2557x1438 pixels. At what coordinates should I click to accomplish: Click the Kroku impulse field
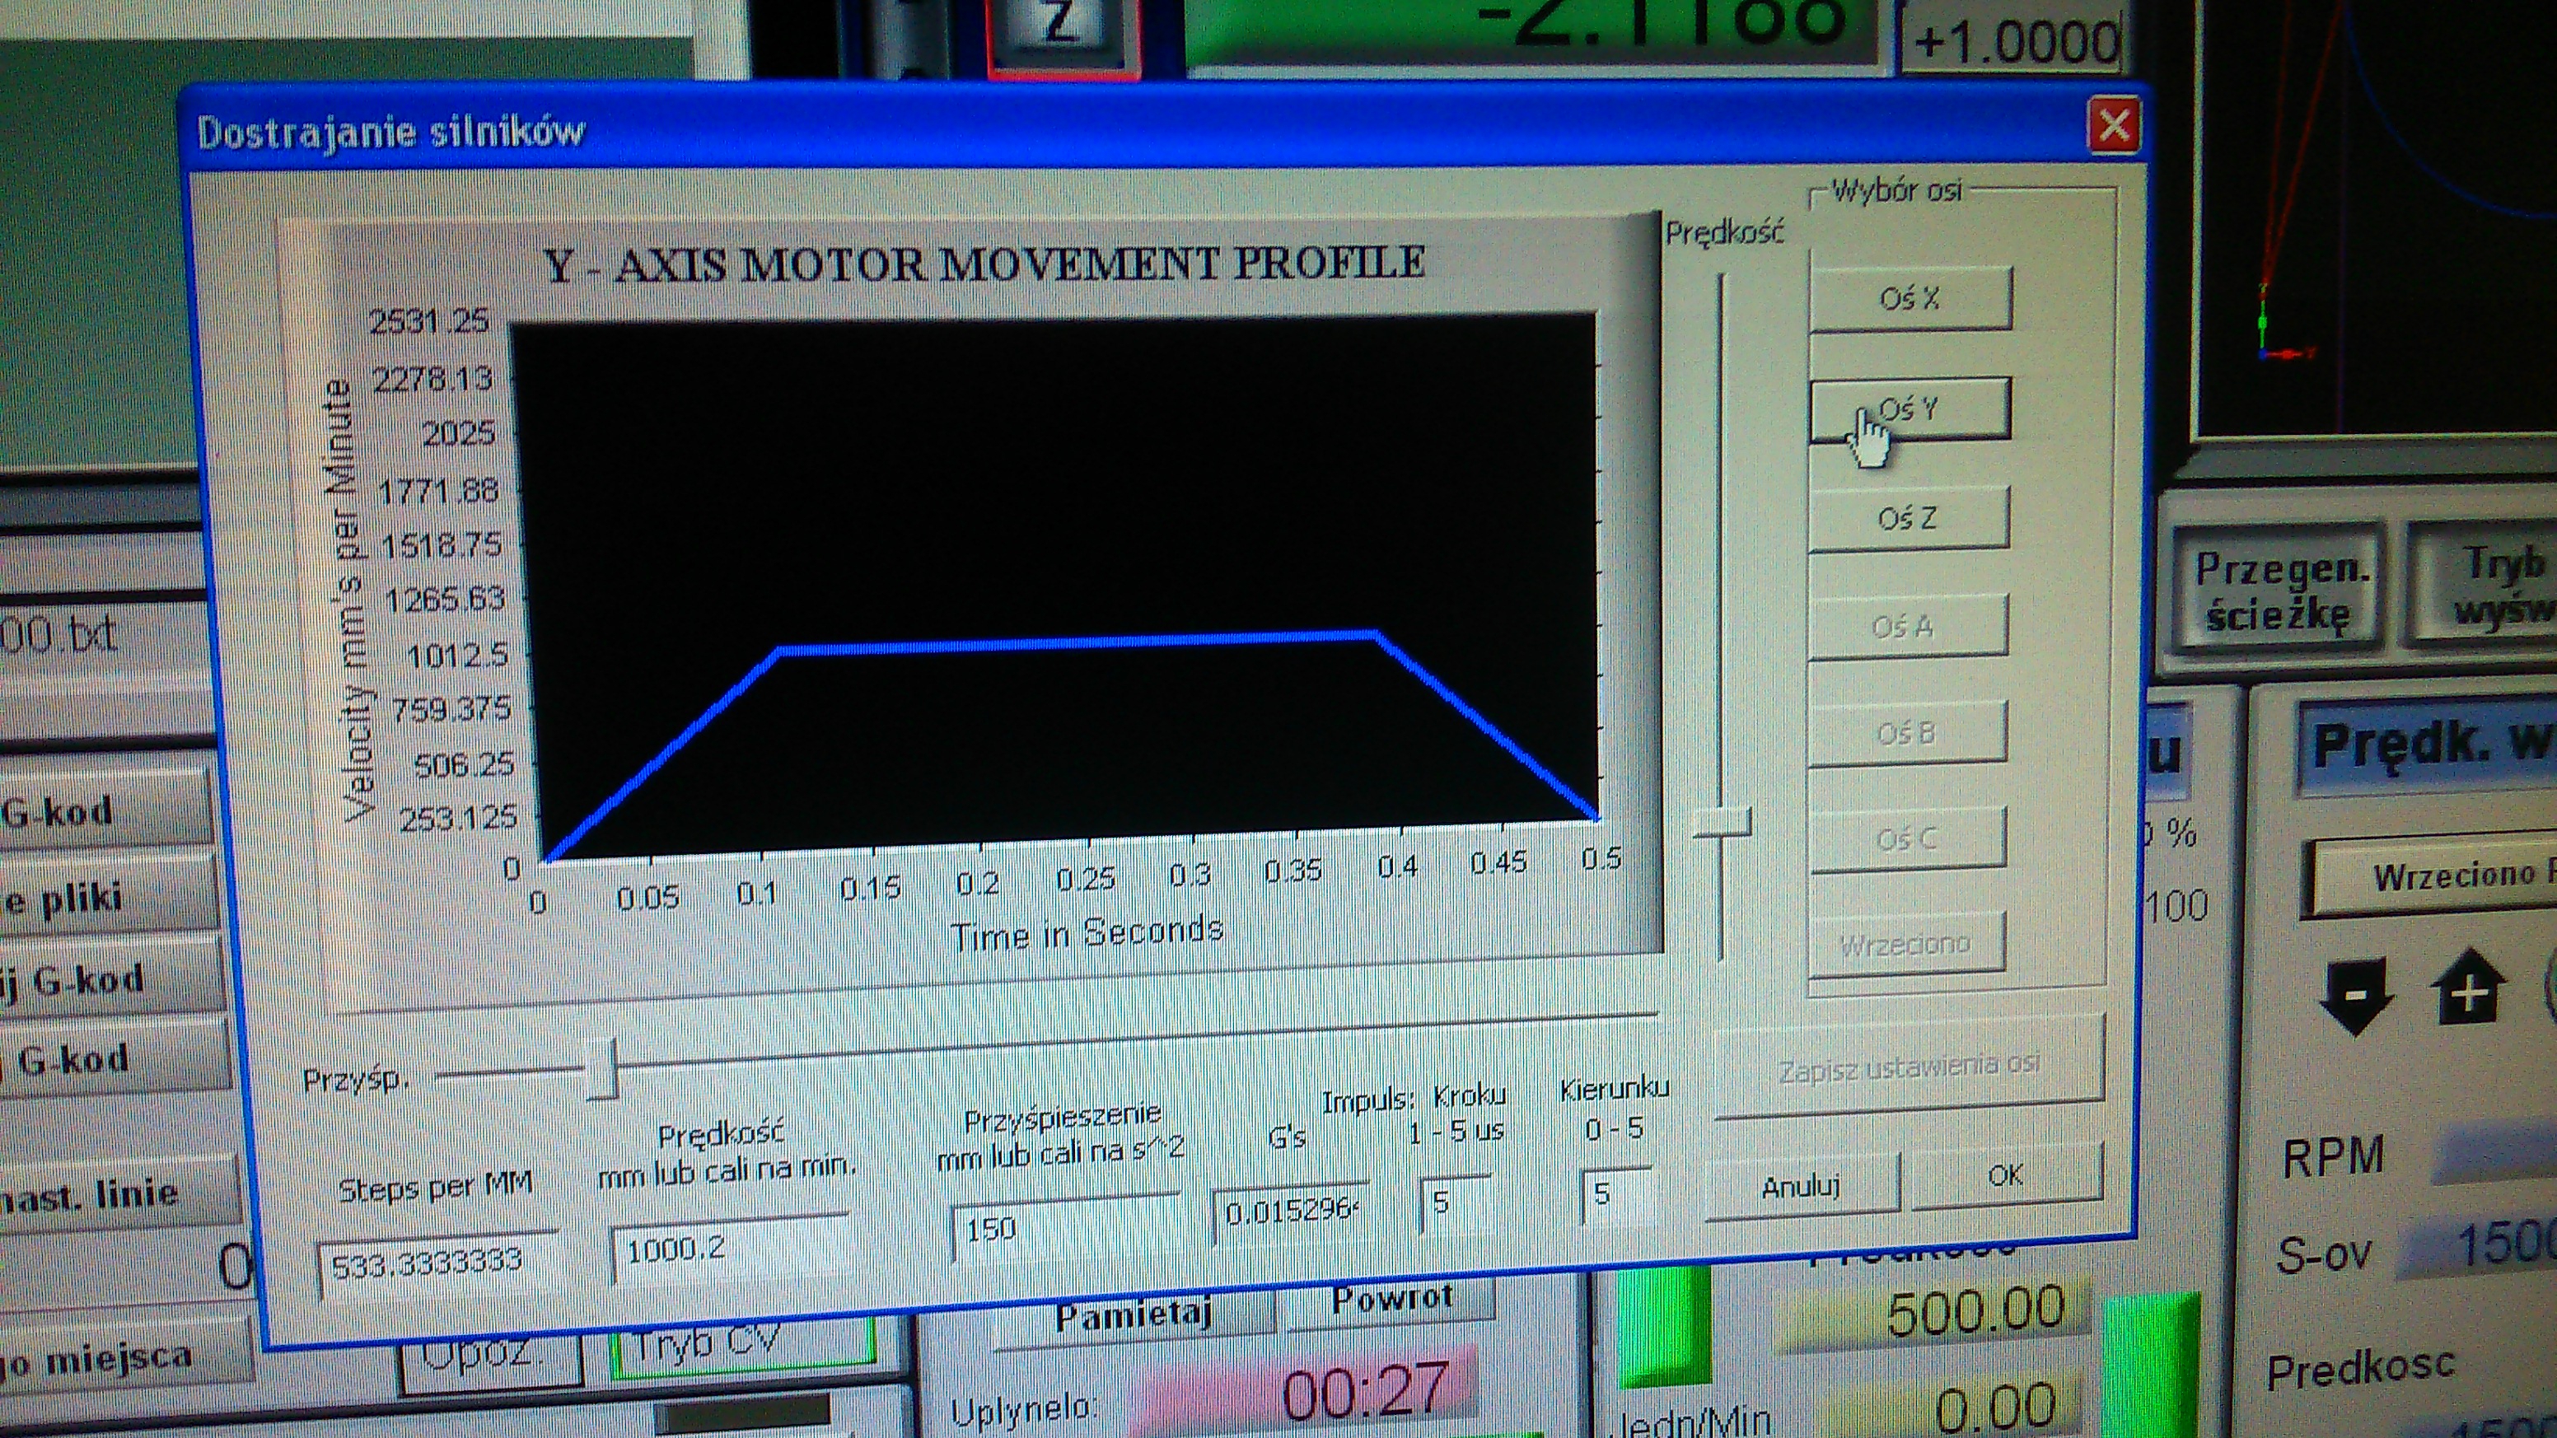point(1455,1202)
